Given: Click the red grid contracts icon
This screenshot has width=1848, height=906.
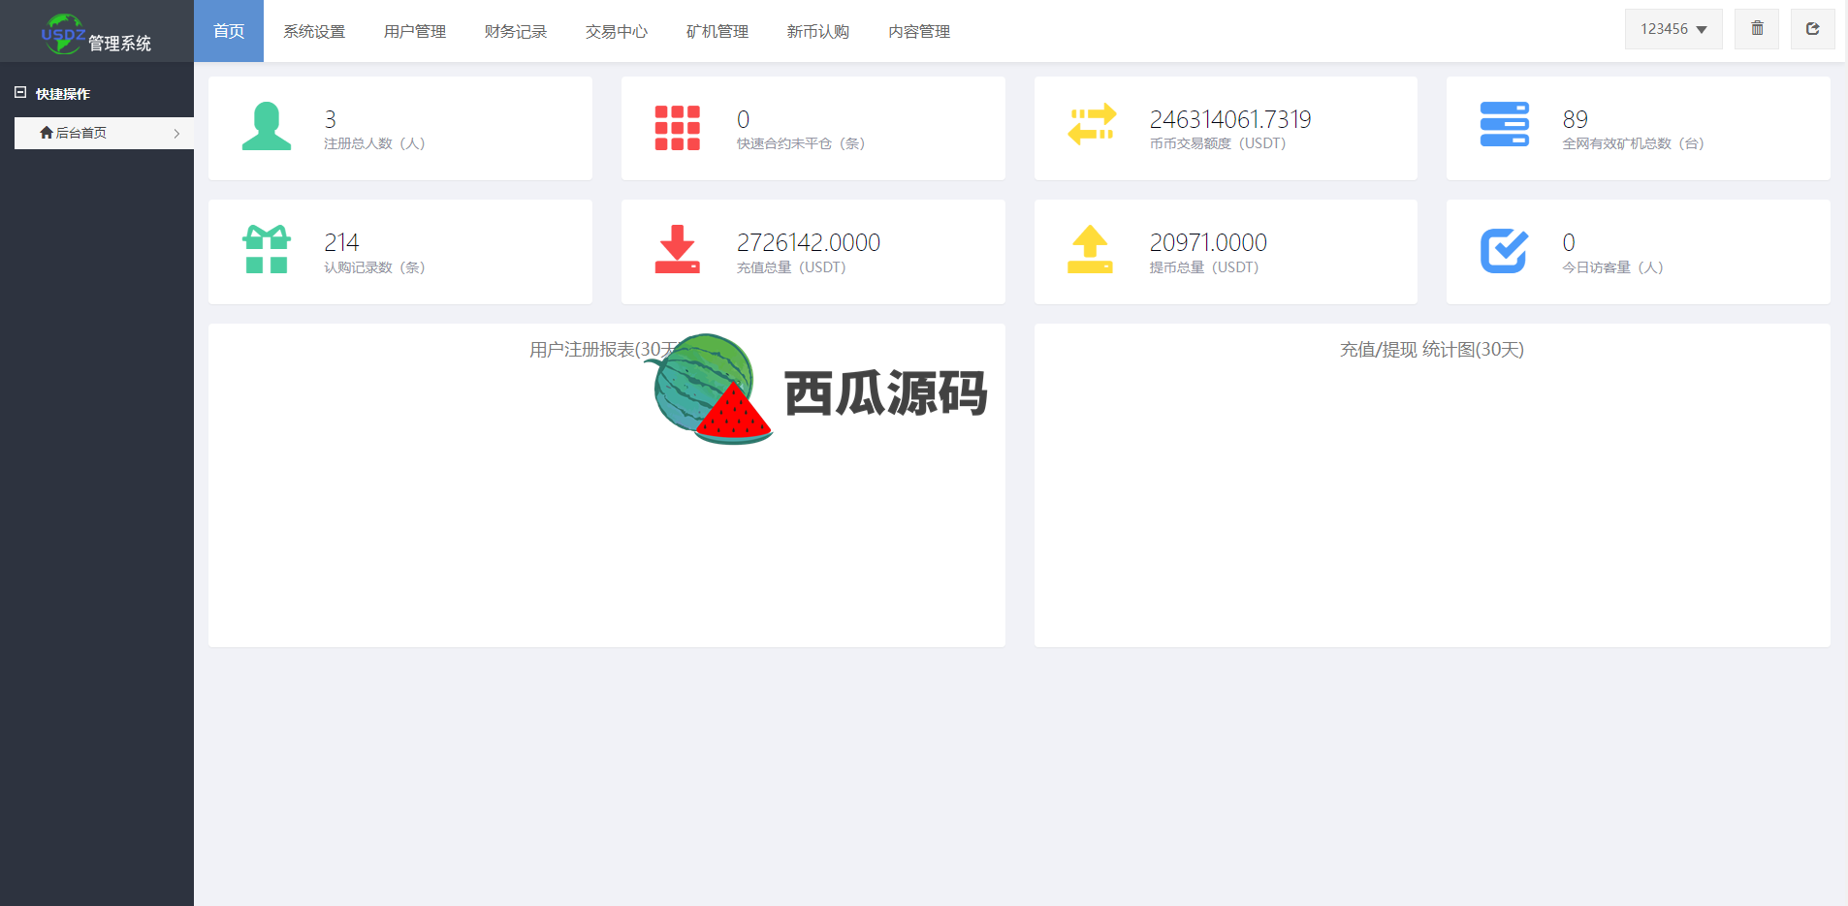Looking at the screenshot, I should (x=677, y=128).
